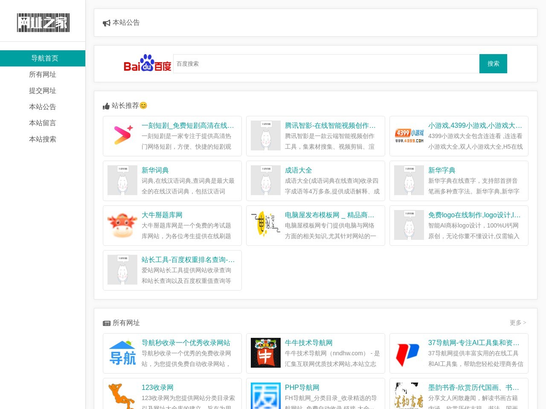The height and width of the screenshot is (409, 546).
Task: Expand 更多 > in 所有网址 section
Action: (518, 323)
